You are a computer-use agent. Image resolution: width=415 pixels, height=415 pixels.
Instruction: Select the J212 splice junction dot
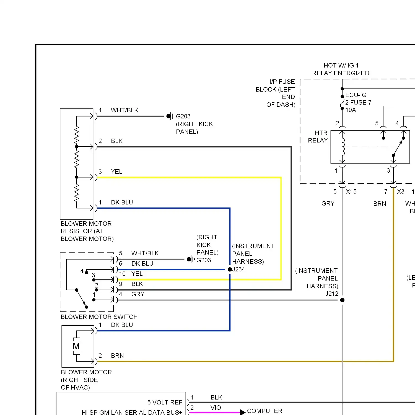(x=342, y=300)
